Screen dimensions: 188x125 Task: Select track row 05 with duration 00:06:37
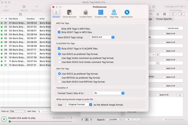(x=26, y=38)
